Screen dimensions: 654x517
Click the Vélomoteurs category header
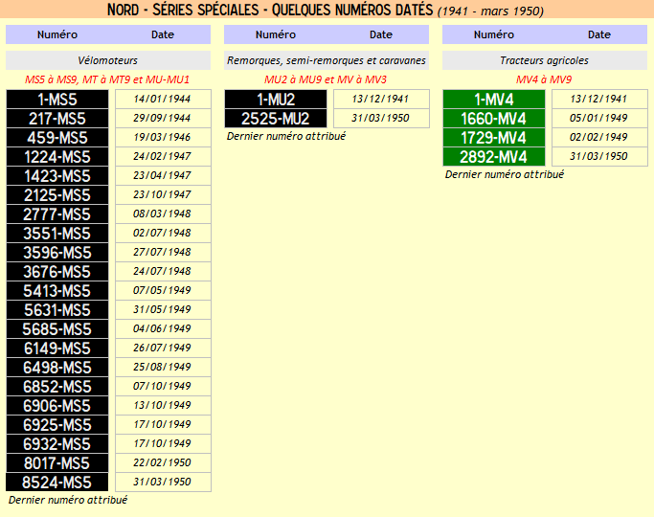(x=108, y=60)
